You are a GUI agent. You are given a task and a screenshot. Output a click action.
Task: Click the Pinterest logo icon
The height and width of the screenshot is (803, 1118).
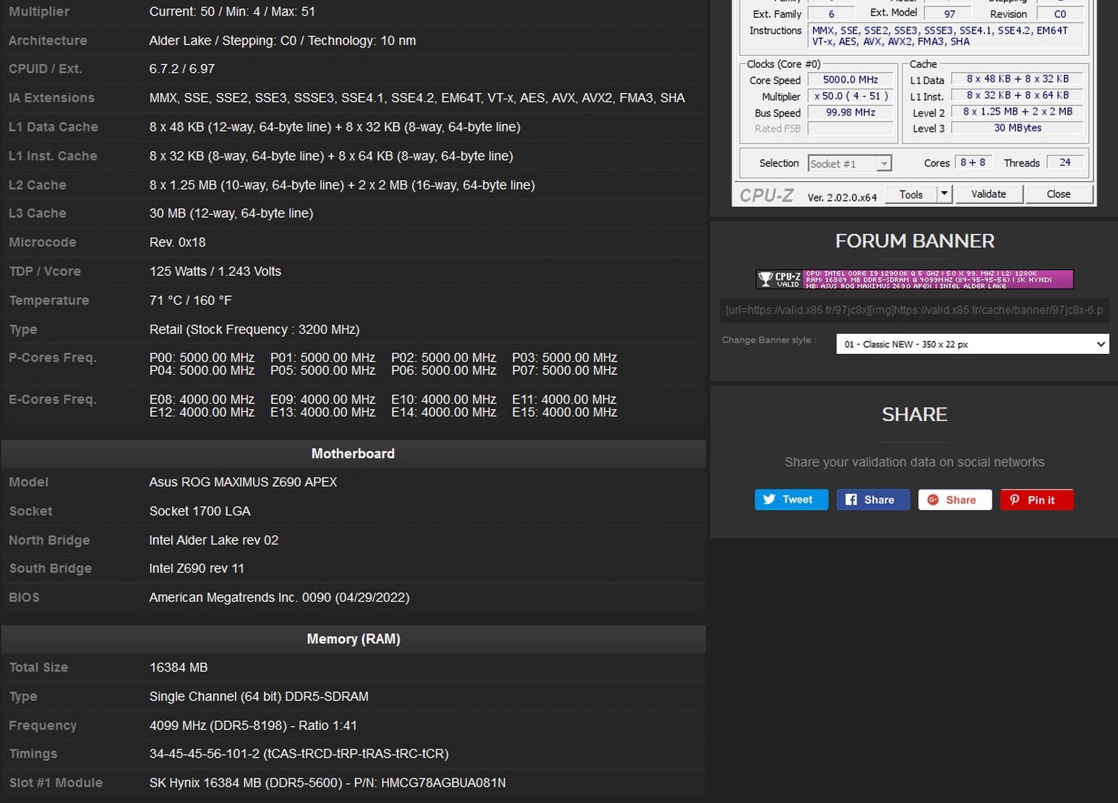coord(1015,500)
